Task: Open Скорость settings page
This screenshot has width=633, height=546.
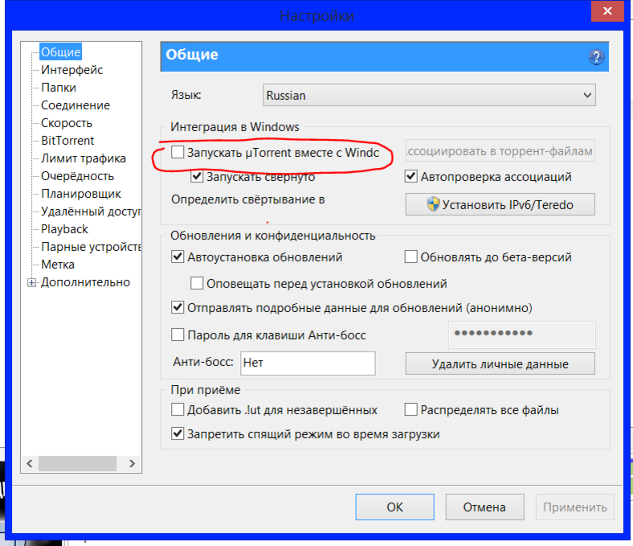Action: tap(67, 123)
